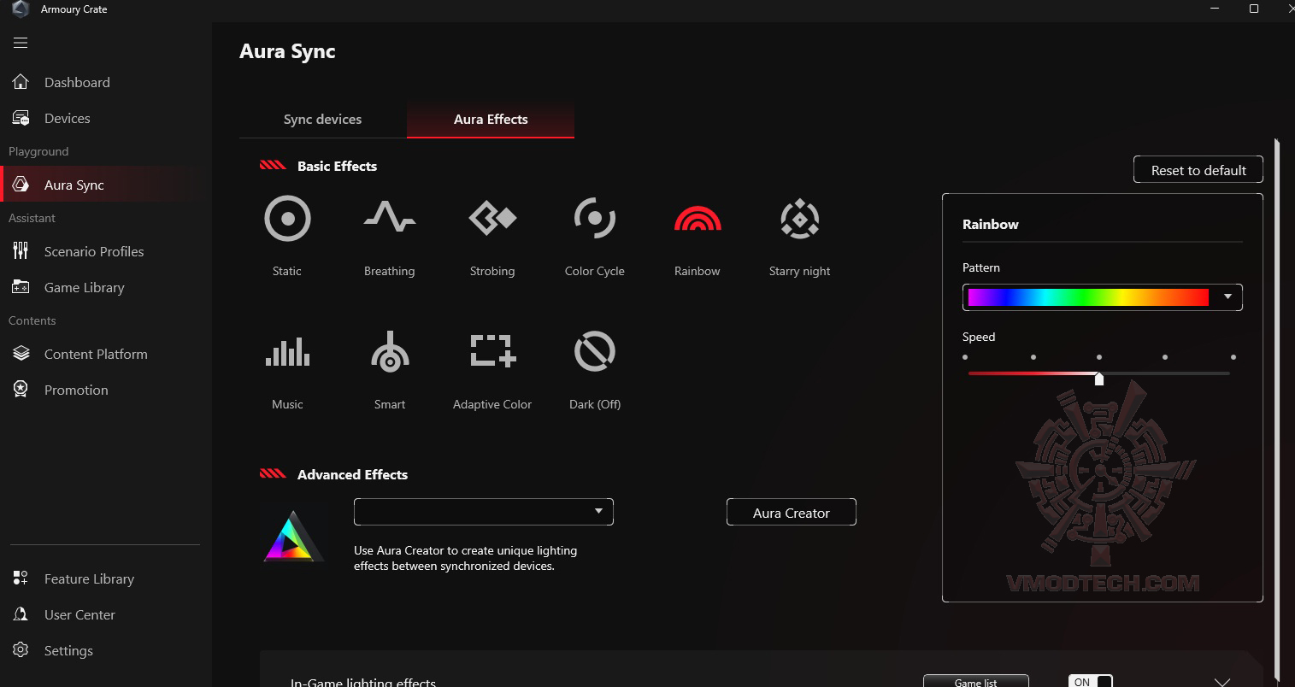Maximize the Armoury Crate window
Image resolution: width=1295 pixels, height=687 pixels.
[1254, 9]
